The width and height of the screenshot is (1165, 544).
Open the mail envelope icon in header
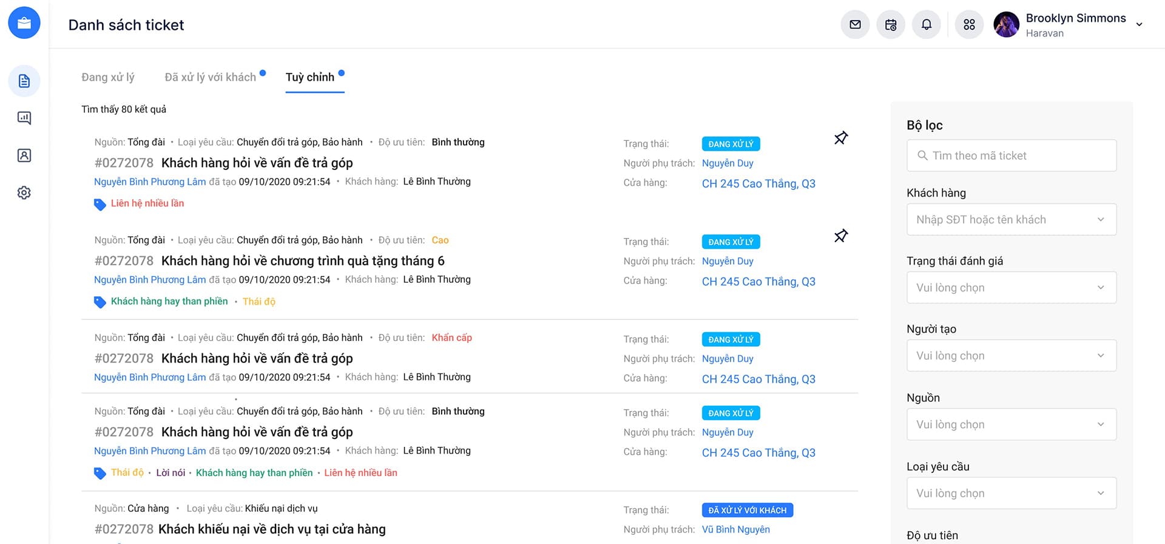856,25
